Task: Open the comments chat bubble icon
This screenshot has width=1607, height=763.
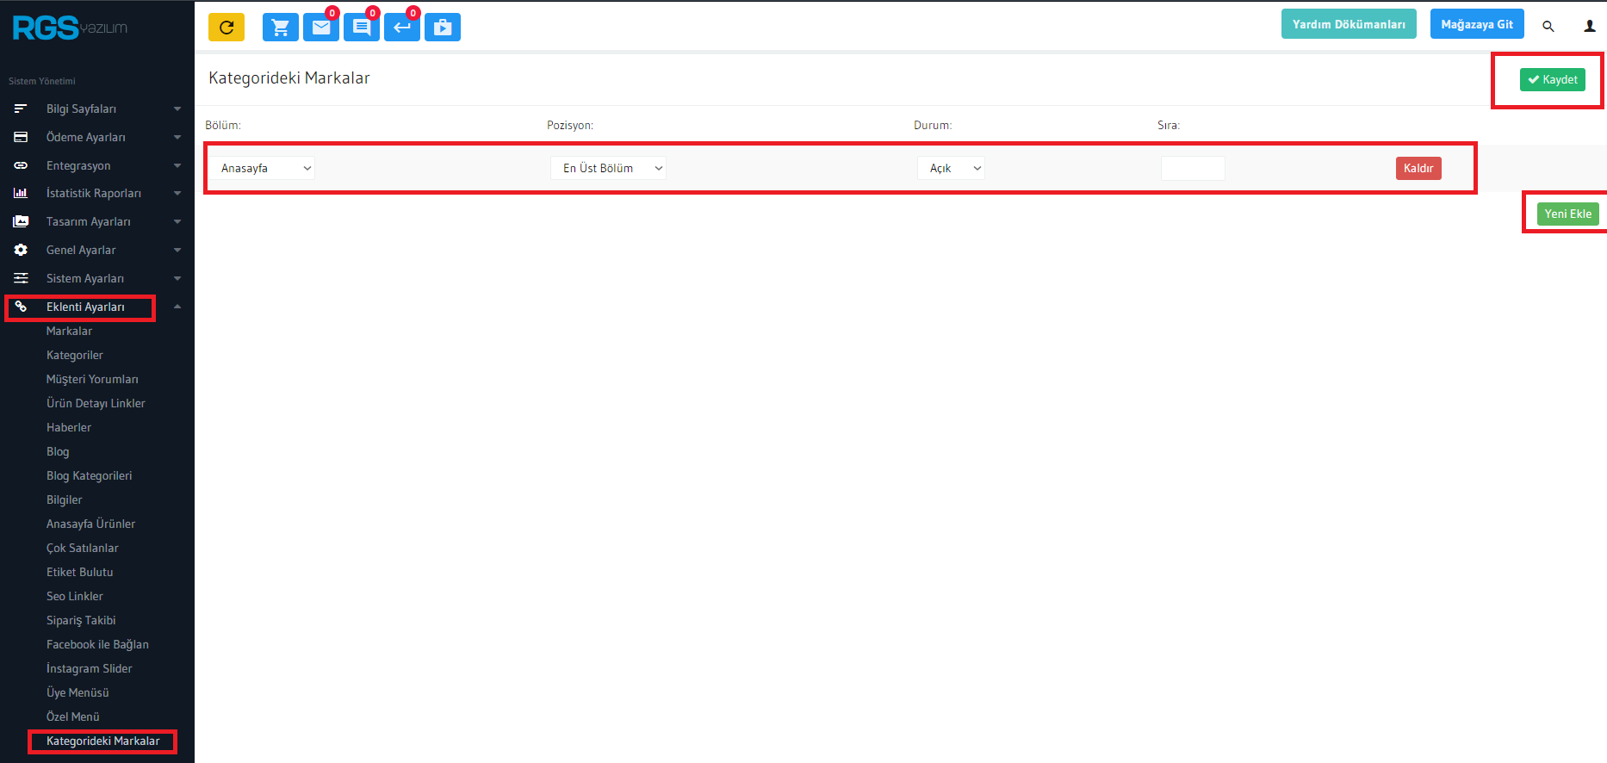Action: point(362,28)
